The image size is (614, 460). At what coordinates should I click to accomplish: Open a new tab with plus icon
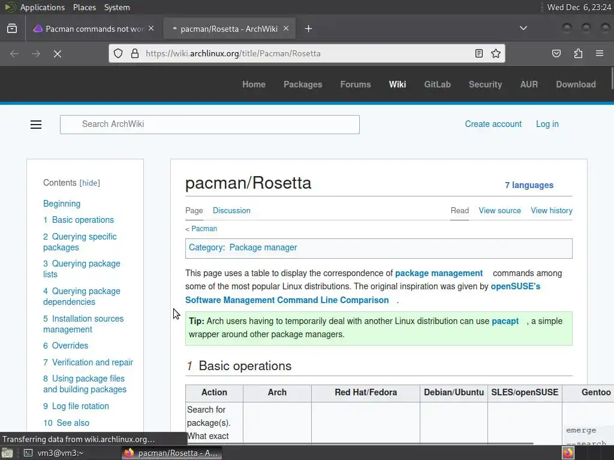tap(309, 29)
